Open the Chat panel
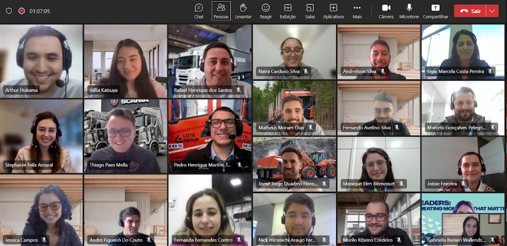Image resolution: width=507 pixels, height=246 pixels. [199, 11]
